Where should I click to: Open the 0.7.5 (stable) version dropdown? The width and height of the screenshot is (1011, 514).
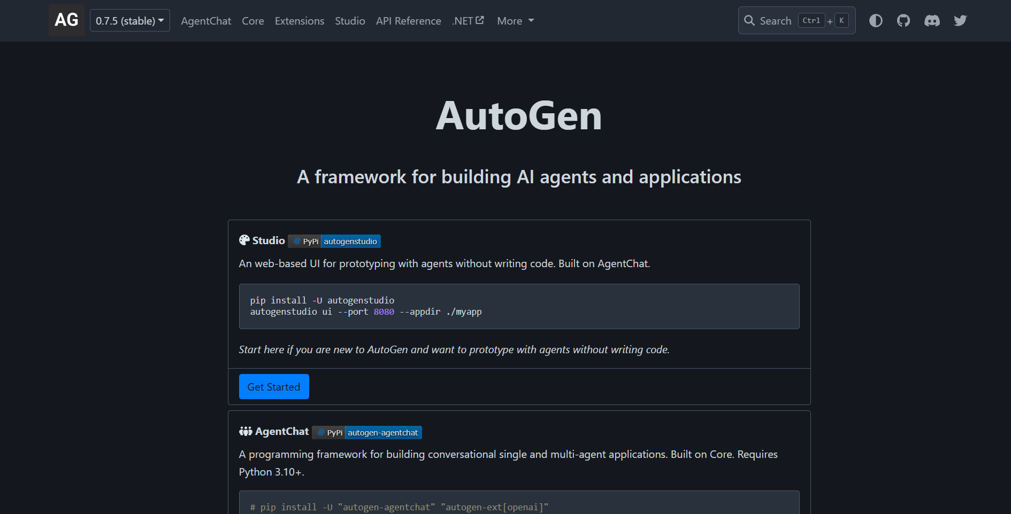coord(130,20)
